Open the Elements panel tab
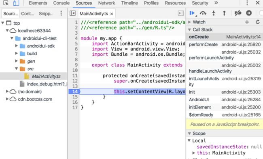 (x=38, y=3)
